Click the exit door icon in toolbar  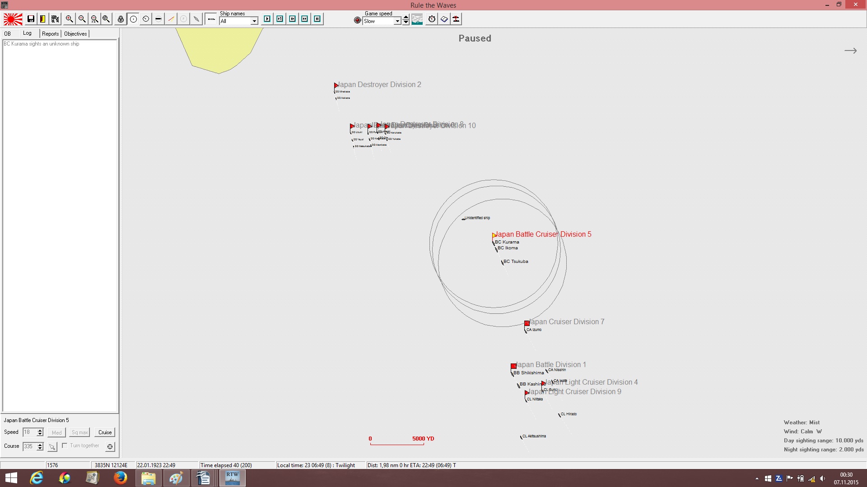coord(42,19)
